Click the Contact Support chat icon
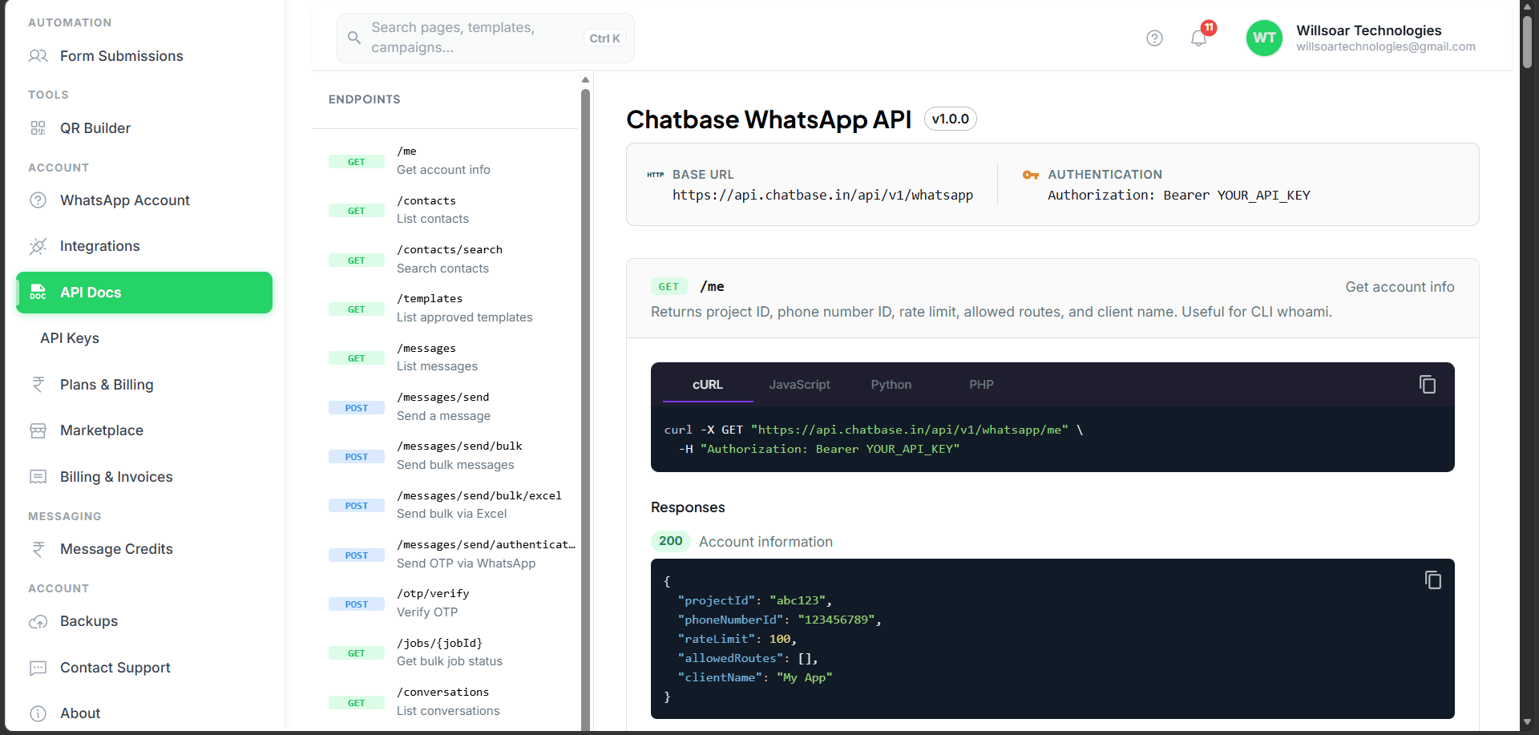The width and height of the screenshot is (1539, 735). point(38,668)
